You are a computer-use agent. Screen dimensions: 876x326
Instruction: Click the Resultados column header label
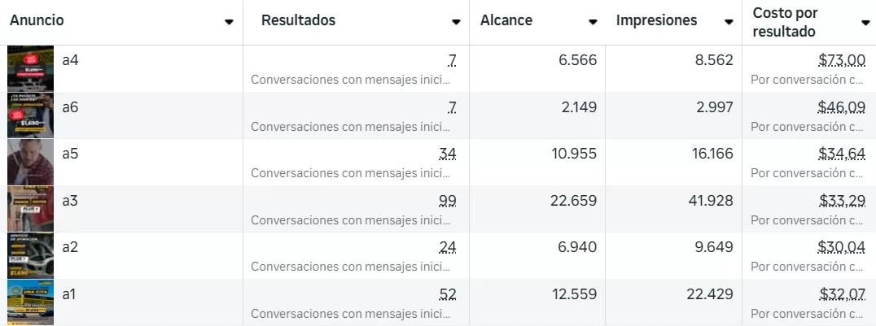click(298, 20)
